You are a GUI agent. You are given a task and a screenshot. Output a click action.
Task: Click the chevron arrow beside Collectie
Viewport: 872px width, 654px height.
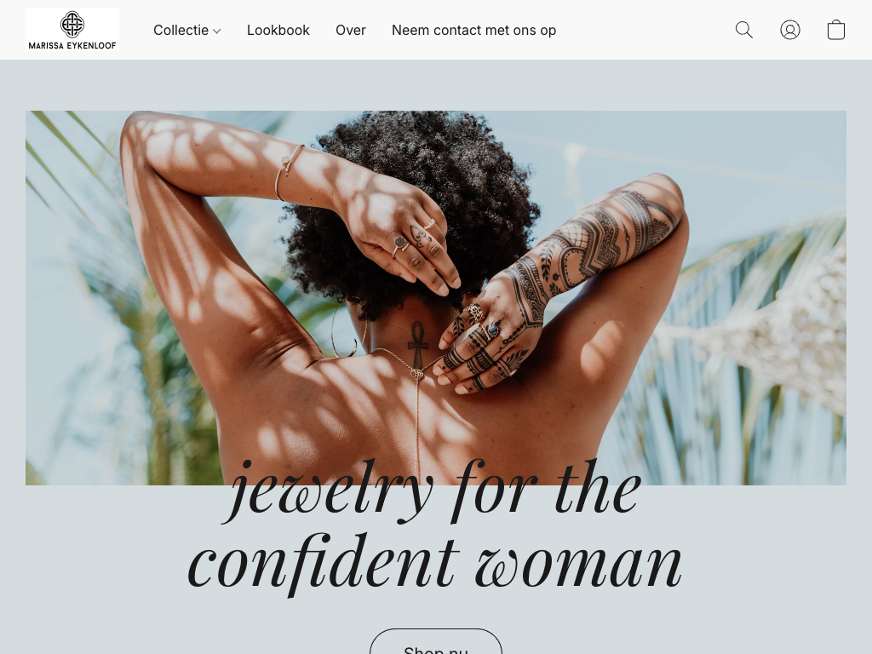tap(217, 32)
